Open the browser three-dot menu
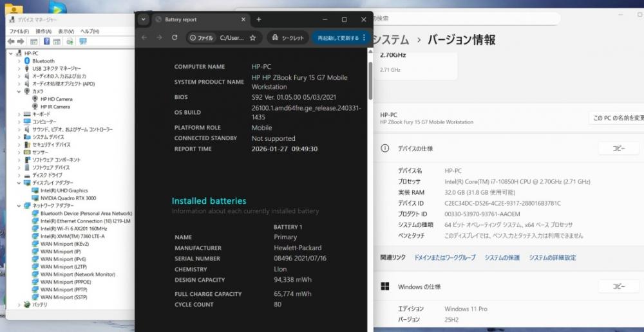The height and width of the screenshot is (332, 644). [364, 38]
